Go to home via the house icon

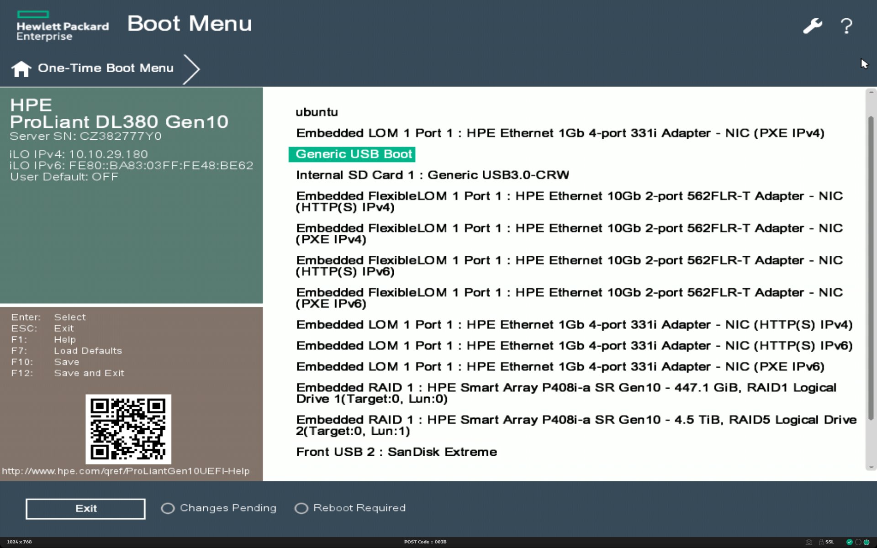click(21, 68)
